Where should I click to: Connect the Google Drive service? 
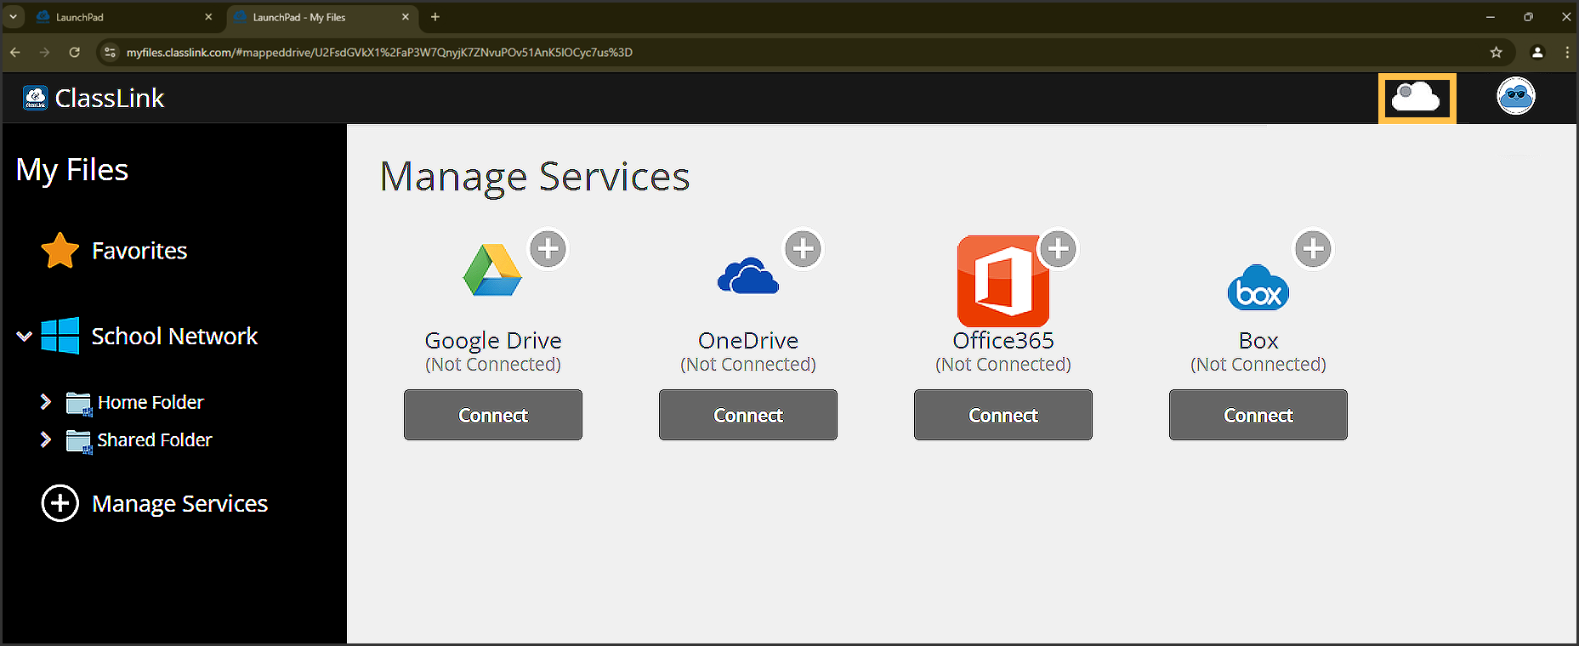click(493, 415)
